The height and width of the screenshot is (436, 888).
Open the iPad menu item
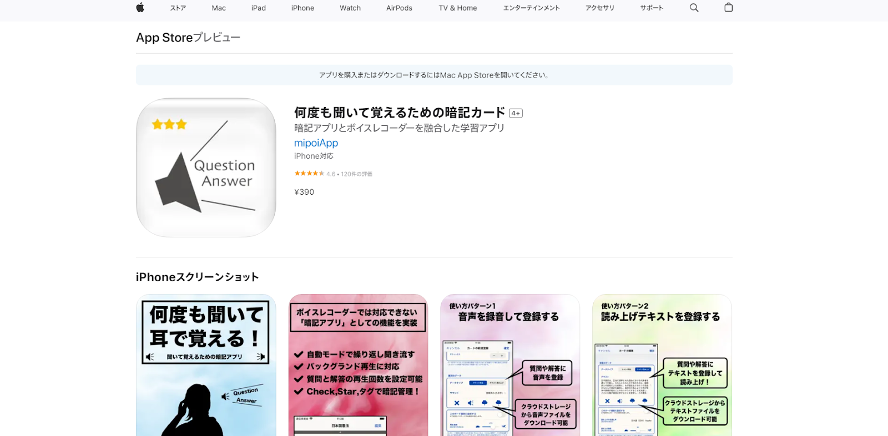point(259,8)
